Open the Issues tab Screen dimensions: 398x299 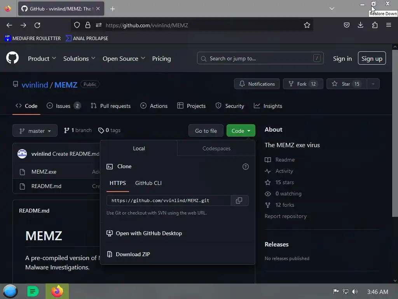pyautogui.click(x=63, y=106)
